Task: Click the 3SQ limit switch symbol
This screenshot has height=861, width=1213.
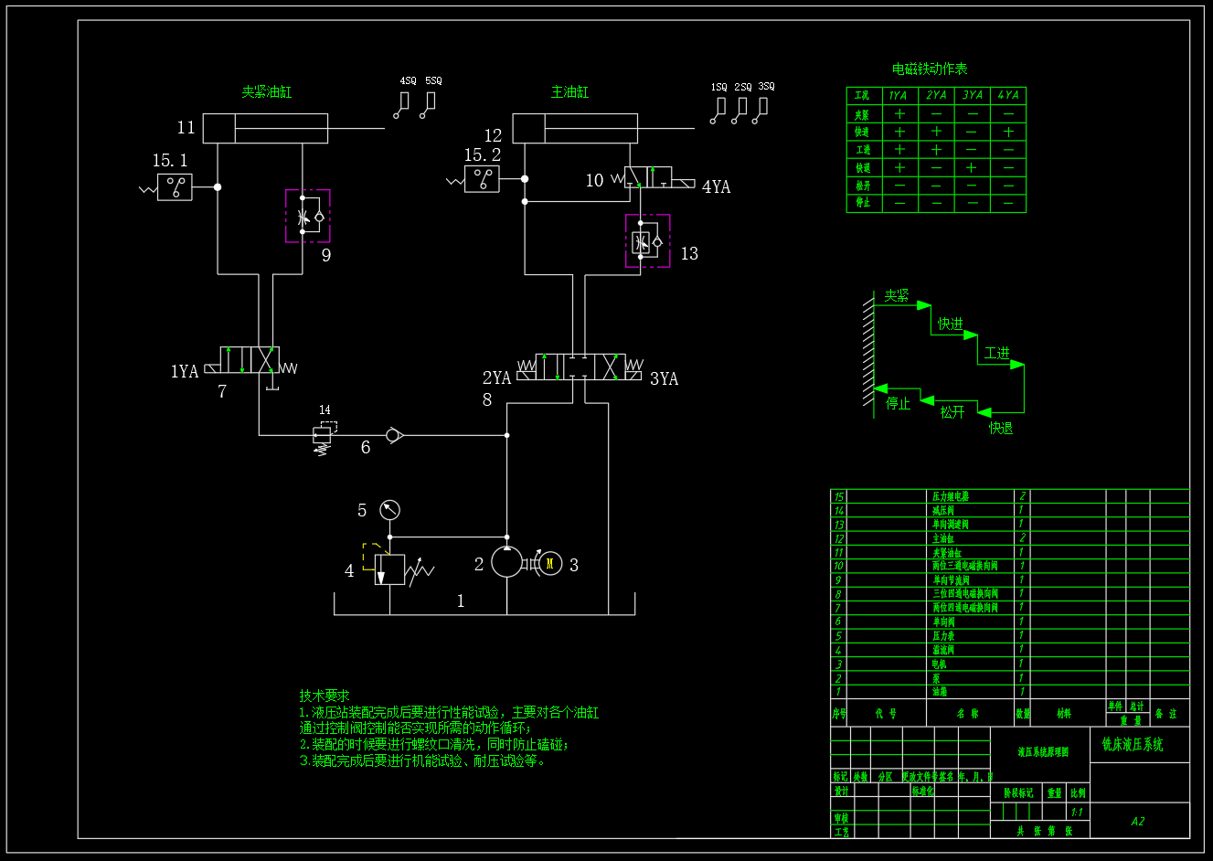Action: pyautogui.click(x=761, y=111)
